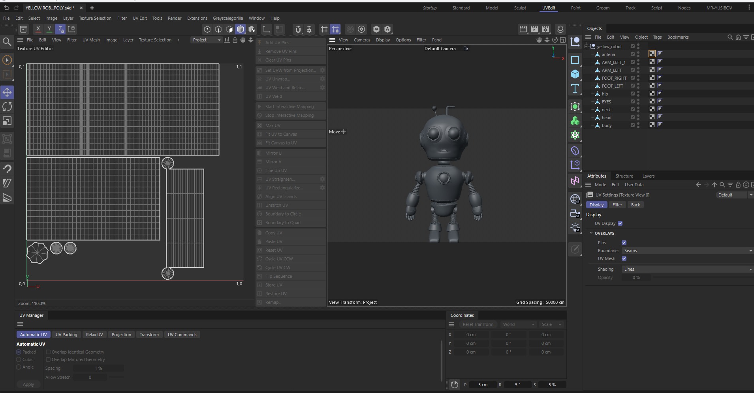Click the UV editor pan hand icon
This screenshot has width=754, height=393.
pos(243,40)
